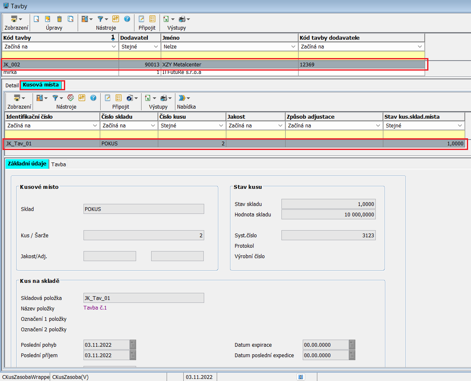The width and height of the screenshot is (471, 381).
Task: Open calendar picker beside Poslední pohyb date
Action: tap(133, 345)
